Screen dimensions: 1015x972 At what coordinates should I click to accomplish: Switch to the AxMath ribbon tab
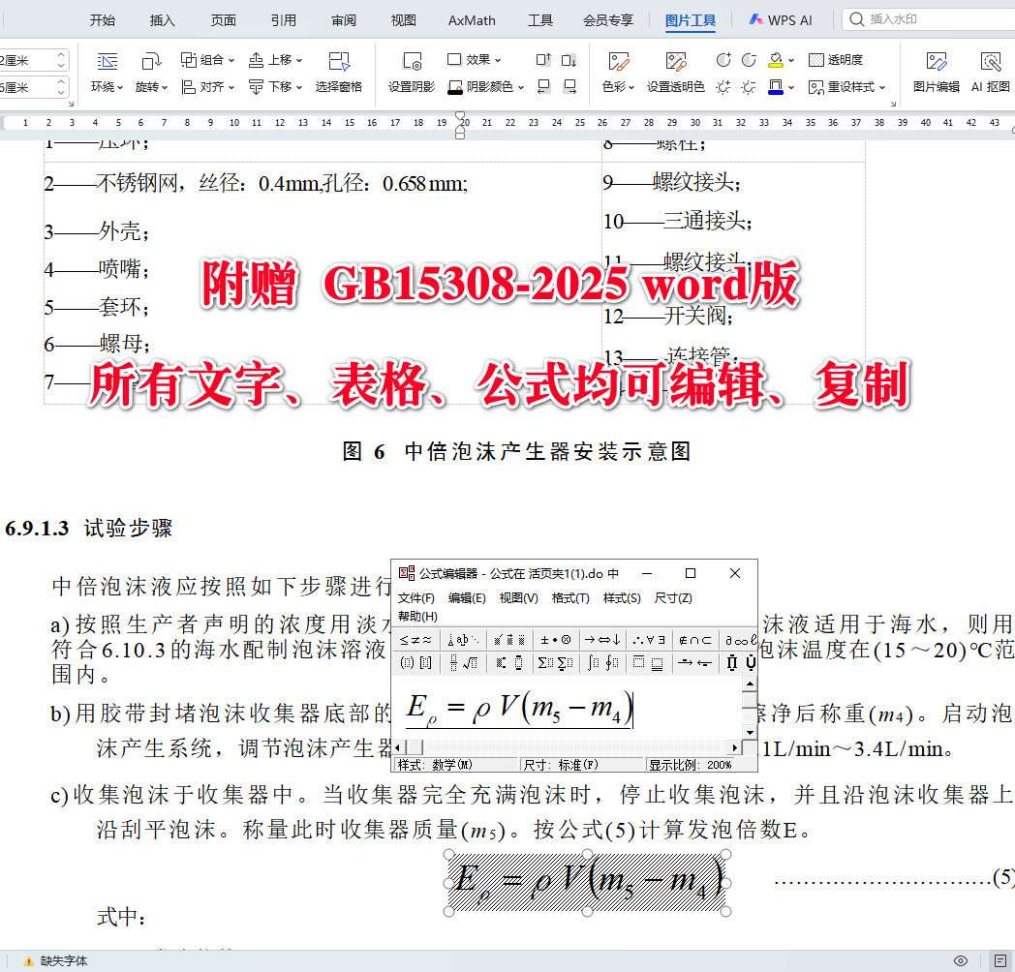[x=471, y=19]
